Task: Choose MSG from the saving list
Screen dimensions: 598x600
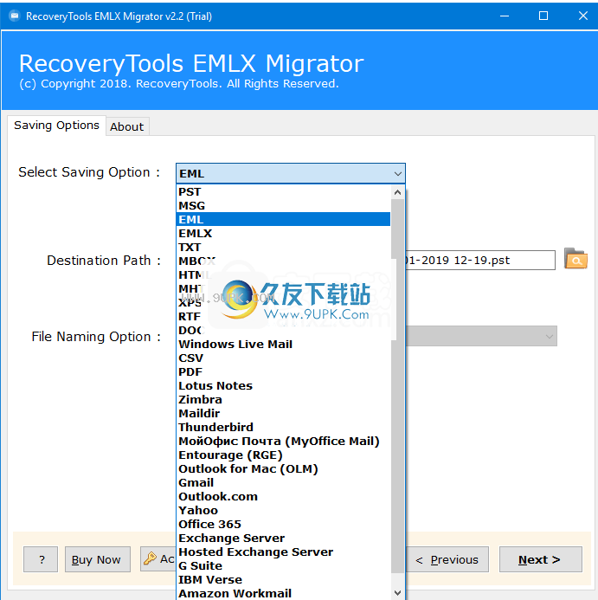Action: click(x=284, y=205)
